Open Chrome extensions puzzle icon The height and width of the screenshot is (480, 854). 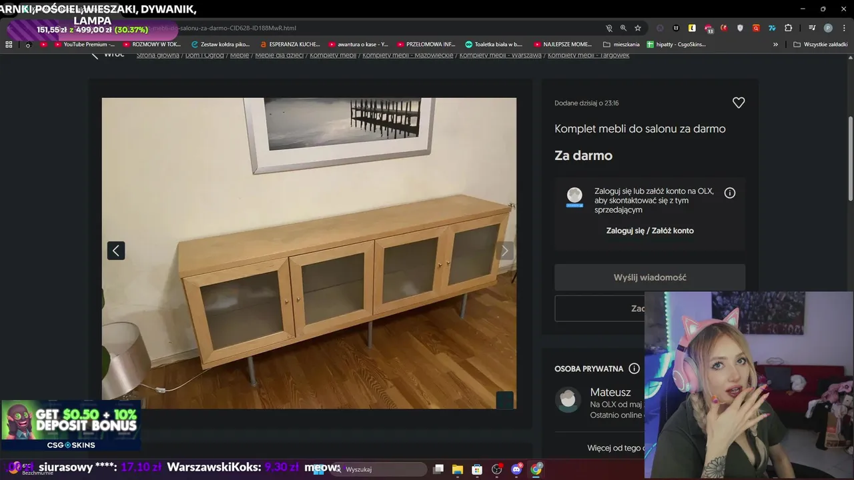click(788, 28)
